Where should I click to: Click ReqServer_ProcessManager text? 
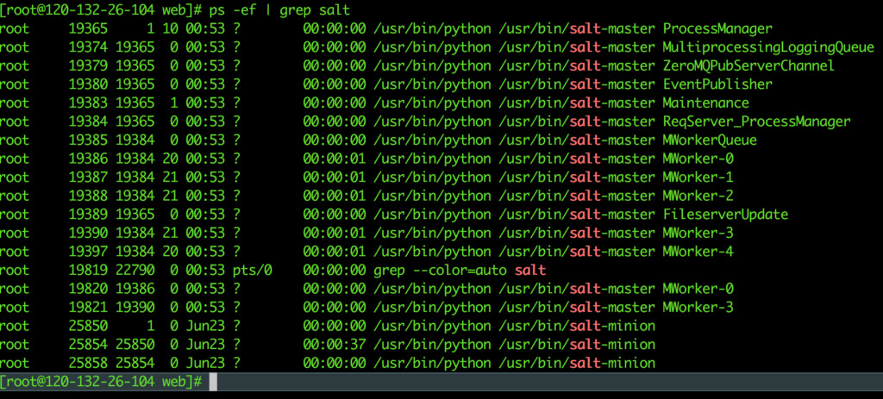(756, 122)
